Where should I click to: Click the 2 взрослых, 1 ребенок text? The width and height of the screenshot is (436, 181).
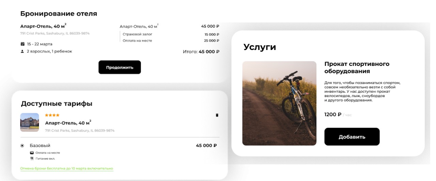tap(49, 51)
